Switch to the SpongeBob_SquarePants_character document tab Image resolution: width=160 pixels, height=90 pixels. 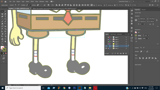pos(54,8)
